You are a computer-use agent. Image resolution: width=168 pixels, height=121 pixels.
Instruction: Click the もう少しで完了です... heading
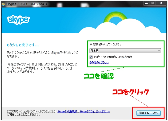(x=23, y=45)
